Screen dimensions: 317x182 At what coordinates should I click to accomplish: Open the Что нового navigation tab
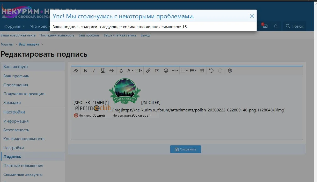click(40, 26)
